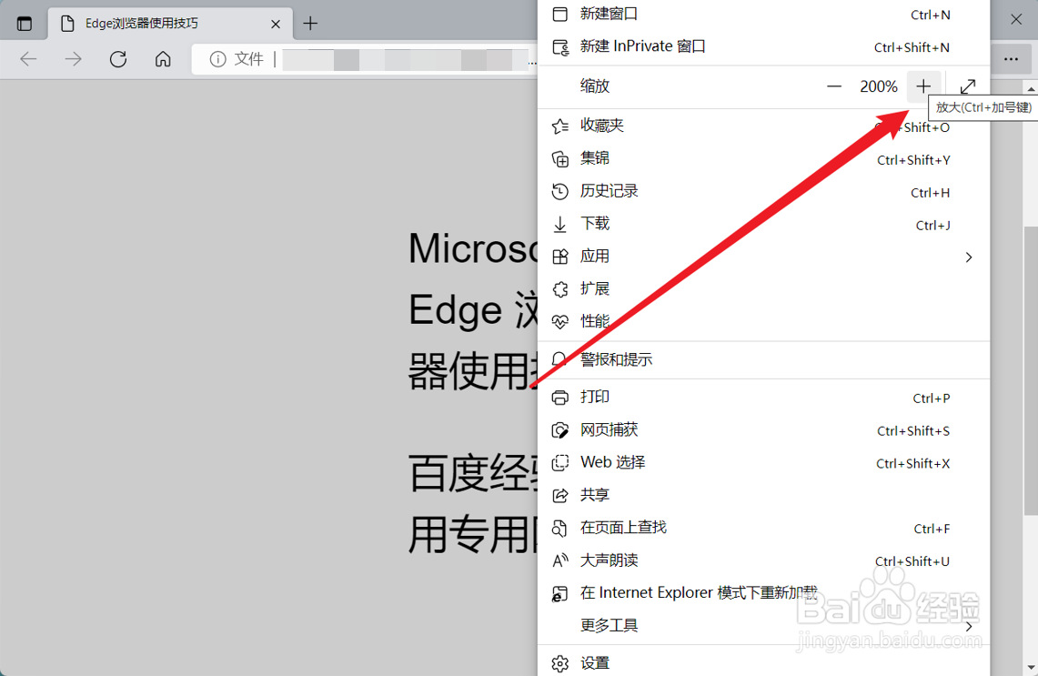
Task: Choose 新建 InPrivate 窗口
Action: (763, 47)
